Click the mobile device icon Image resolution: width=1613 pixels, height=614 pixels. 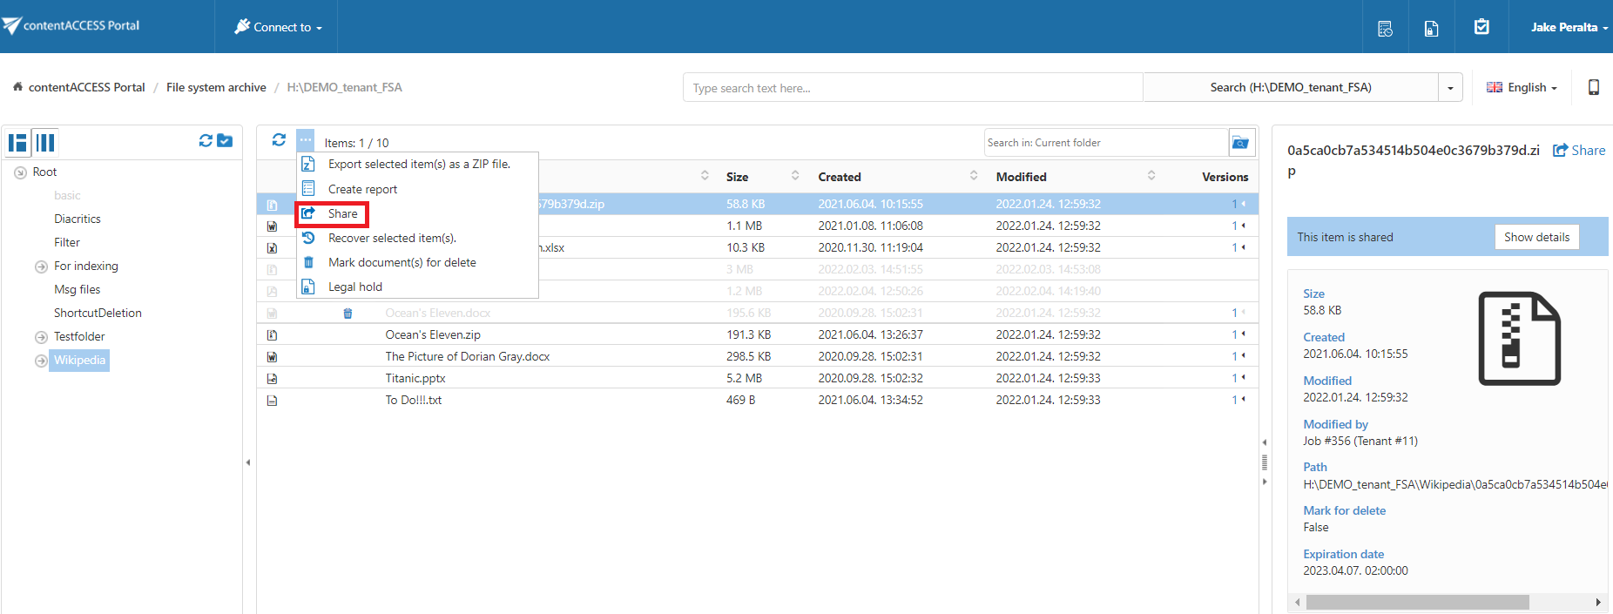pos(1593,87)
